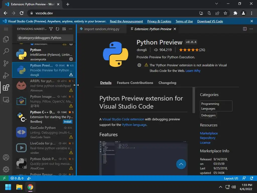Open Chrome extensions puzzle icon
Viewport: 257px width, 193px height.
click(x=235, y=13)
